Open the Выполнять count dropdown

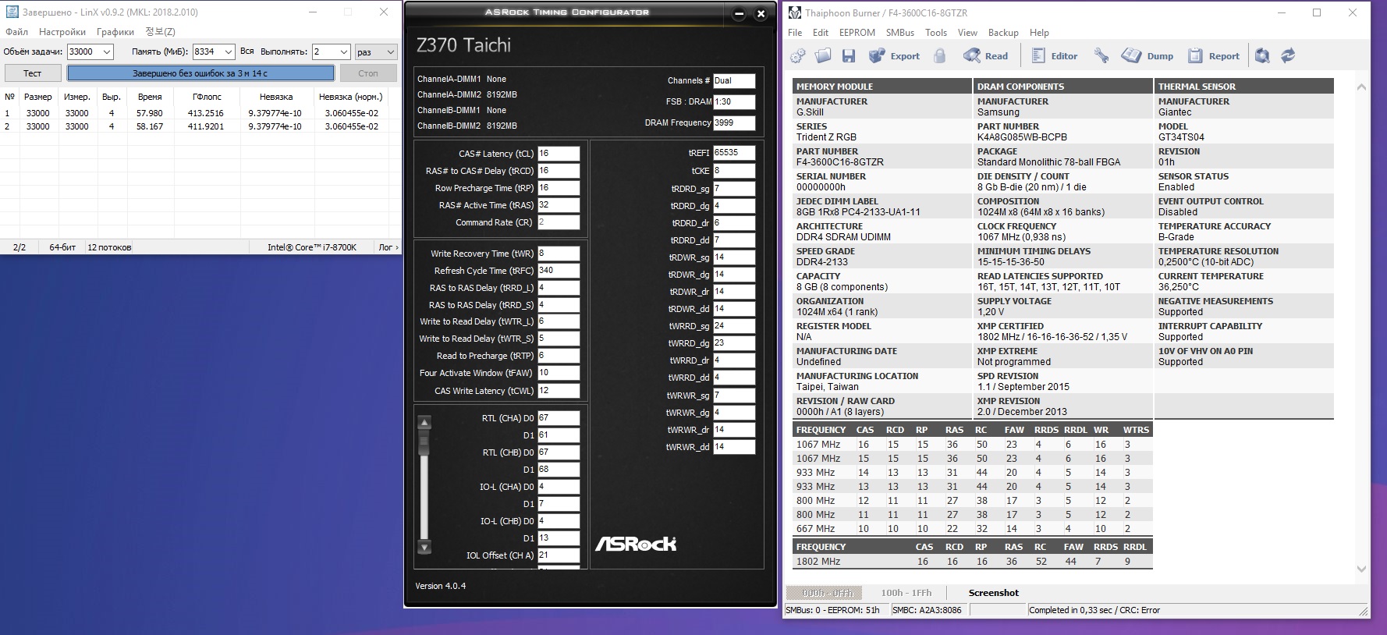pos(343,51)
